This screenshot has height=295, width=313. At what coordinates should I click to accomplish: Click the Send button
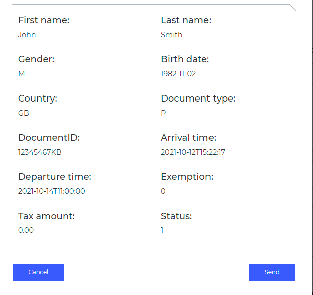click(x=272, y=272)
